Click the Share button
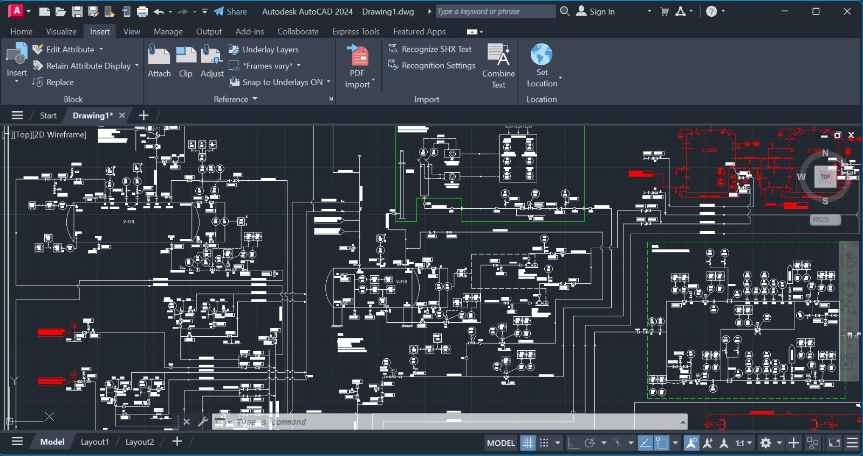This screenshot has width=863, height=456. 230,11
